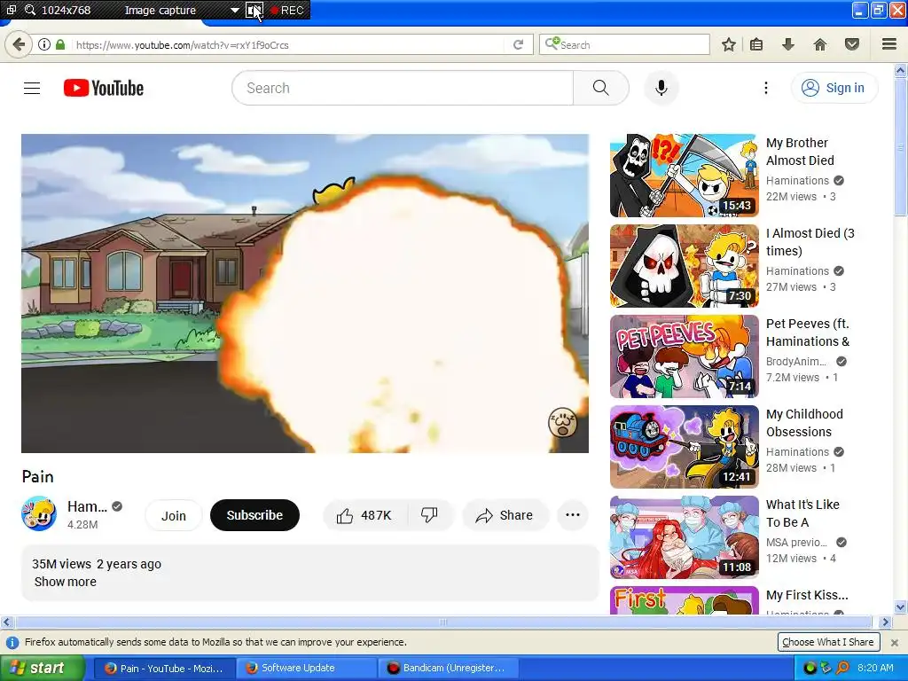Screen dimensions: 908x681
Task: Click the system tray clock 8:20 AM
Action: 875,668
